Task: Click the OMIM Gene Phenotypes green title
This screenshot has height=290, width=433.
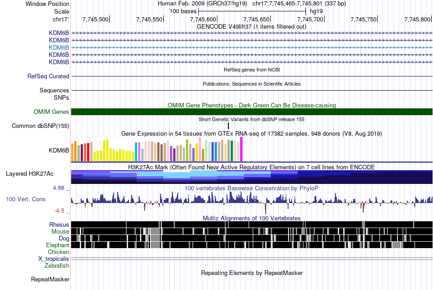Action: 252,106
